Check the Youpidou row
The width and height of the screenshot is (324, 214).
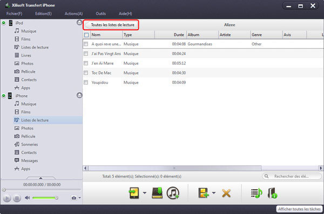click(86, 82)
